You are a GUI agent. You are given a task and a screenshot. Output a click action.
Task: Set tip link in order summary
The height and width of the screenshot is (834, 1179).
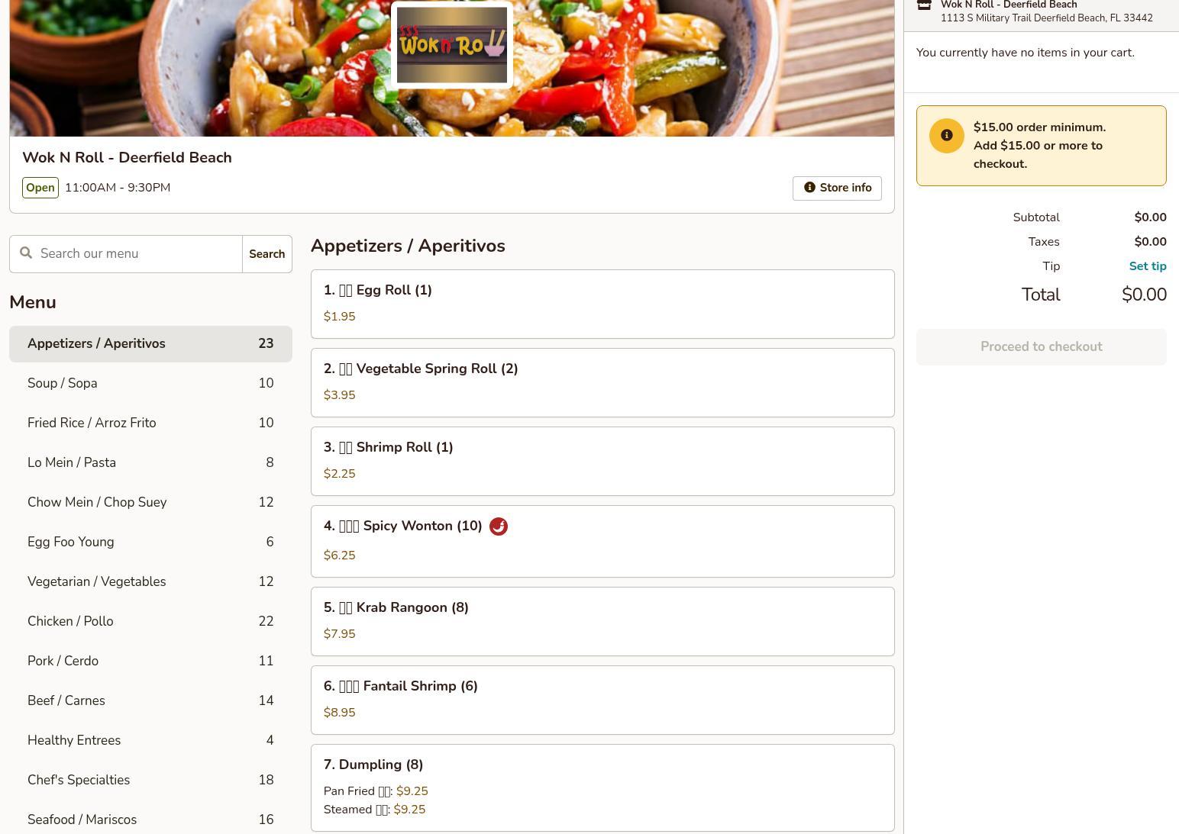click(x=1148, y=266)
